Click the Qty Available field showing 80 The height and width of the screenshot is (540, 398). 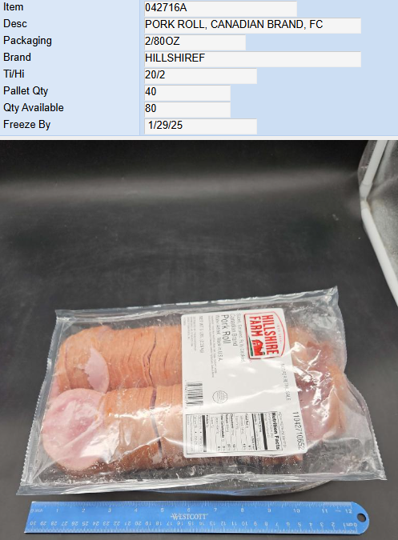[x=187, y=110]
